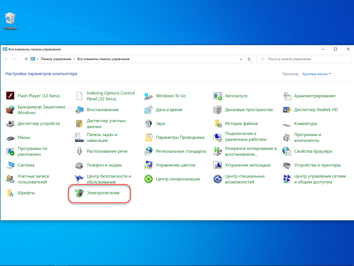
Task: Open the Звук speaker icon
Action: coord(149,124)
